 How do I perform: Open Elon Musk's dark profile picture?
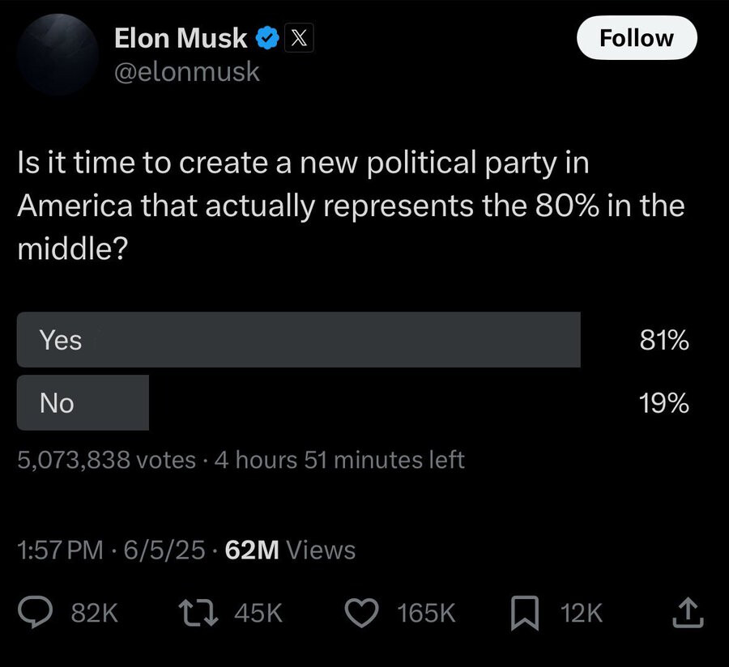click(x=58, y=54)
